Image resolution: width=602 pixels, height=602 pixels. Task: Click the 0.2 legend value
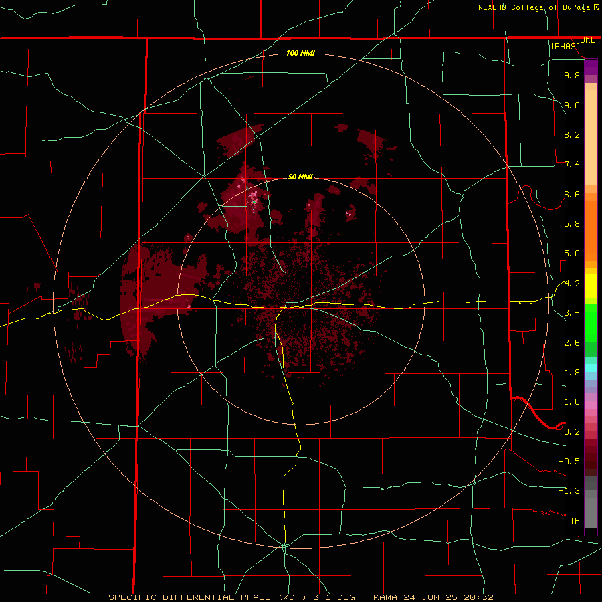572,432
